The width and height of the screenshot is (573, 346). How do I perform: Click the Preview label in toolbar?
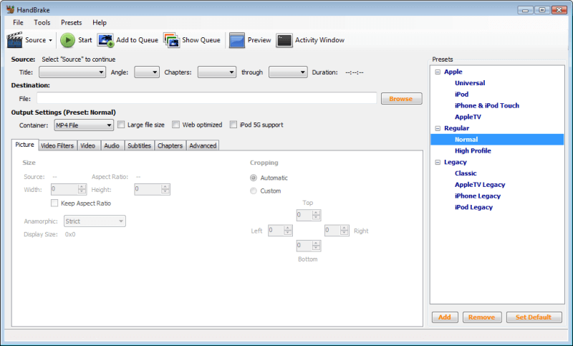[x=259, y=40]
